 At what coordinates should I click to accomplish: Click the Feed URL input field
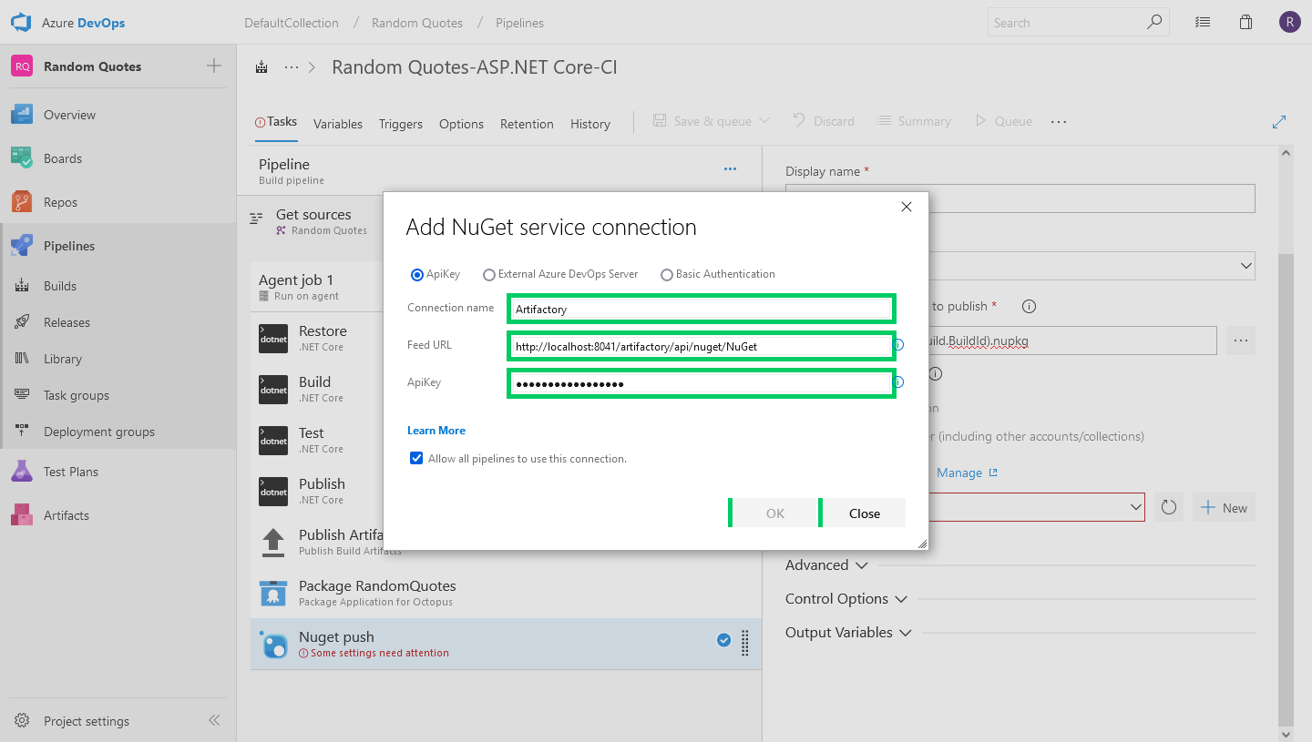701,346
